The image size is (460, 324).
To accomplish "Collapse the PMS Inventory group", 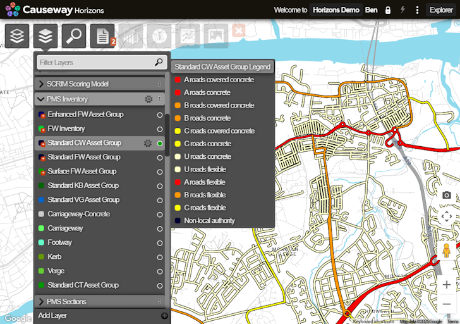I will click(41, 99).
